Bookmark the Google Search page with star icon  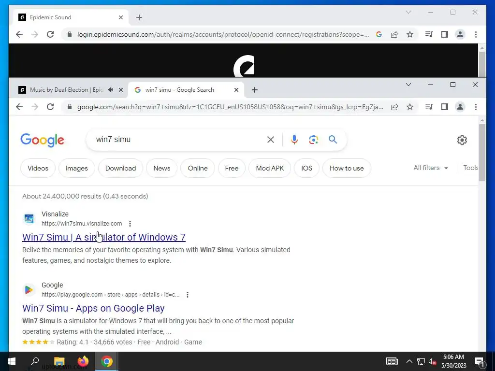pyautogui.click(x=410, y=107)
